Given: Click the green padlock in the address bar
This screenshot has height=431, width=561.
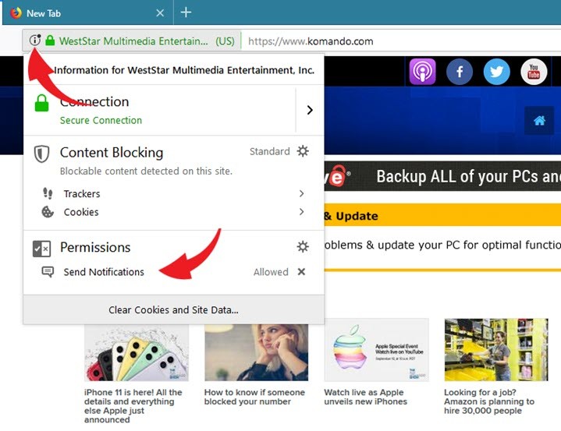Looking at the screenshot, I should pos(50,41).
